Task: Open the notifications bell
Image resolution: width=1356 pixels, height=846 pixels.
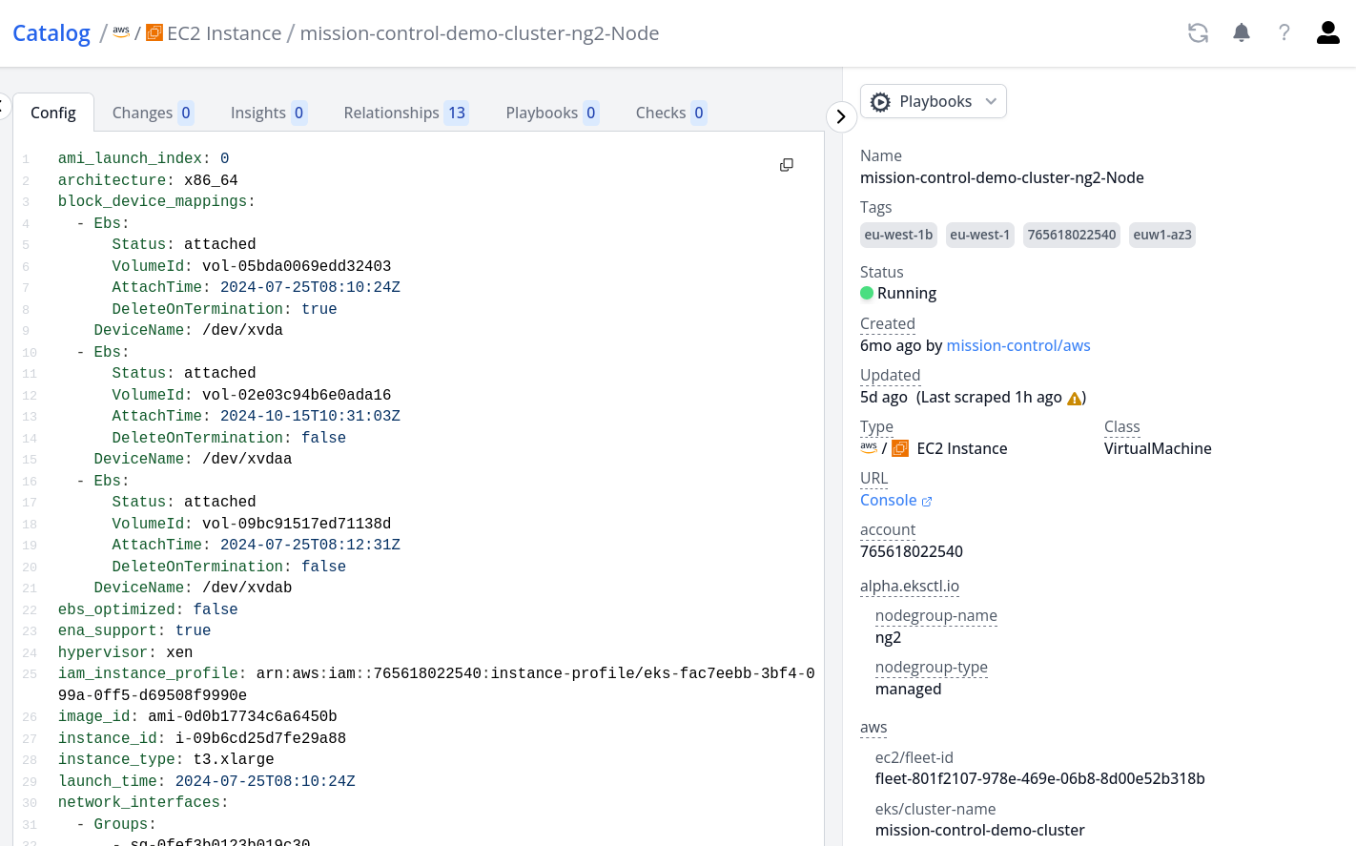Action: coord(1241,33)
